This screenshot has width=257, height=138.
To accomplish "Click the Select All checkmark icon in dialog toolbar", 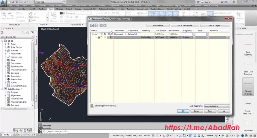I will 101,26.
